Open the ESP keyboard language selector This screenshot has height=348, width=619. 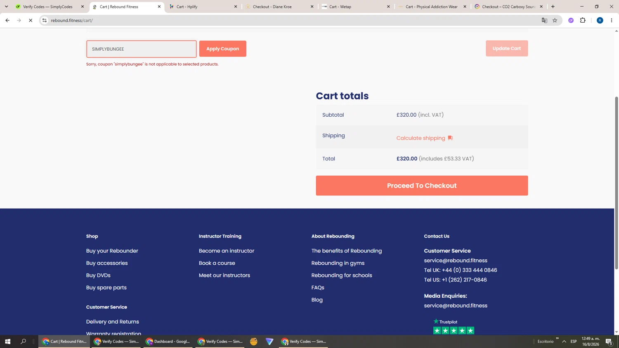pyautogui.click(x=574, y=341)
